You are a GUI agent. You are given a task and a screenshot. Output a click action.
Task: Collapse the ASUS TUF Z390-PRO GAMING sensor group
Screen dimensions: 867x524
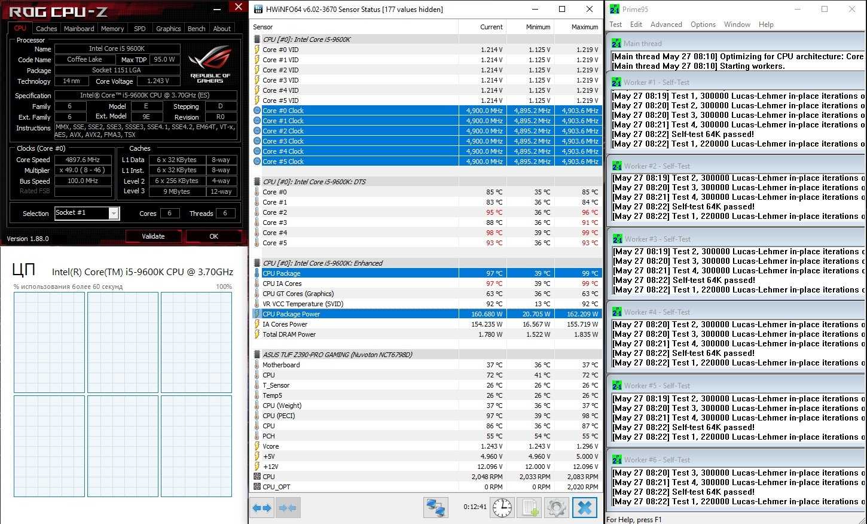click(x=257, y=355)
